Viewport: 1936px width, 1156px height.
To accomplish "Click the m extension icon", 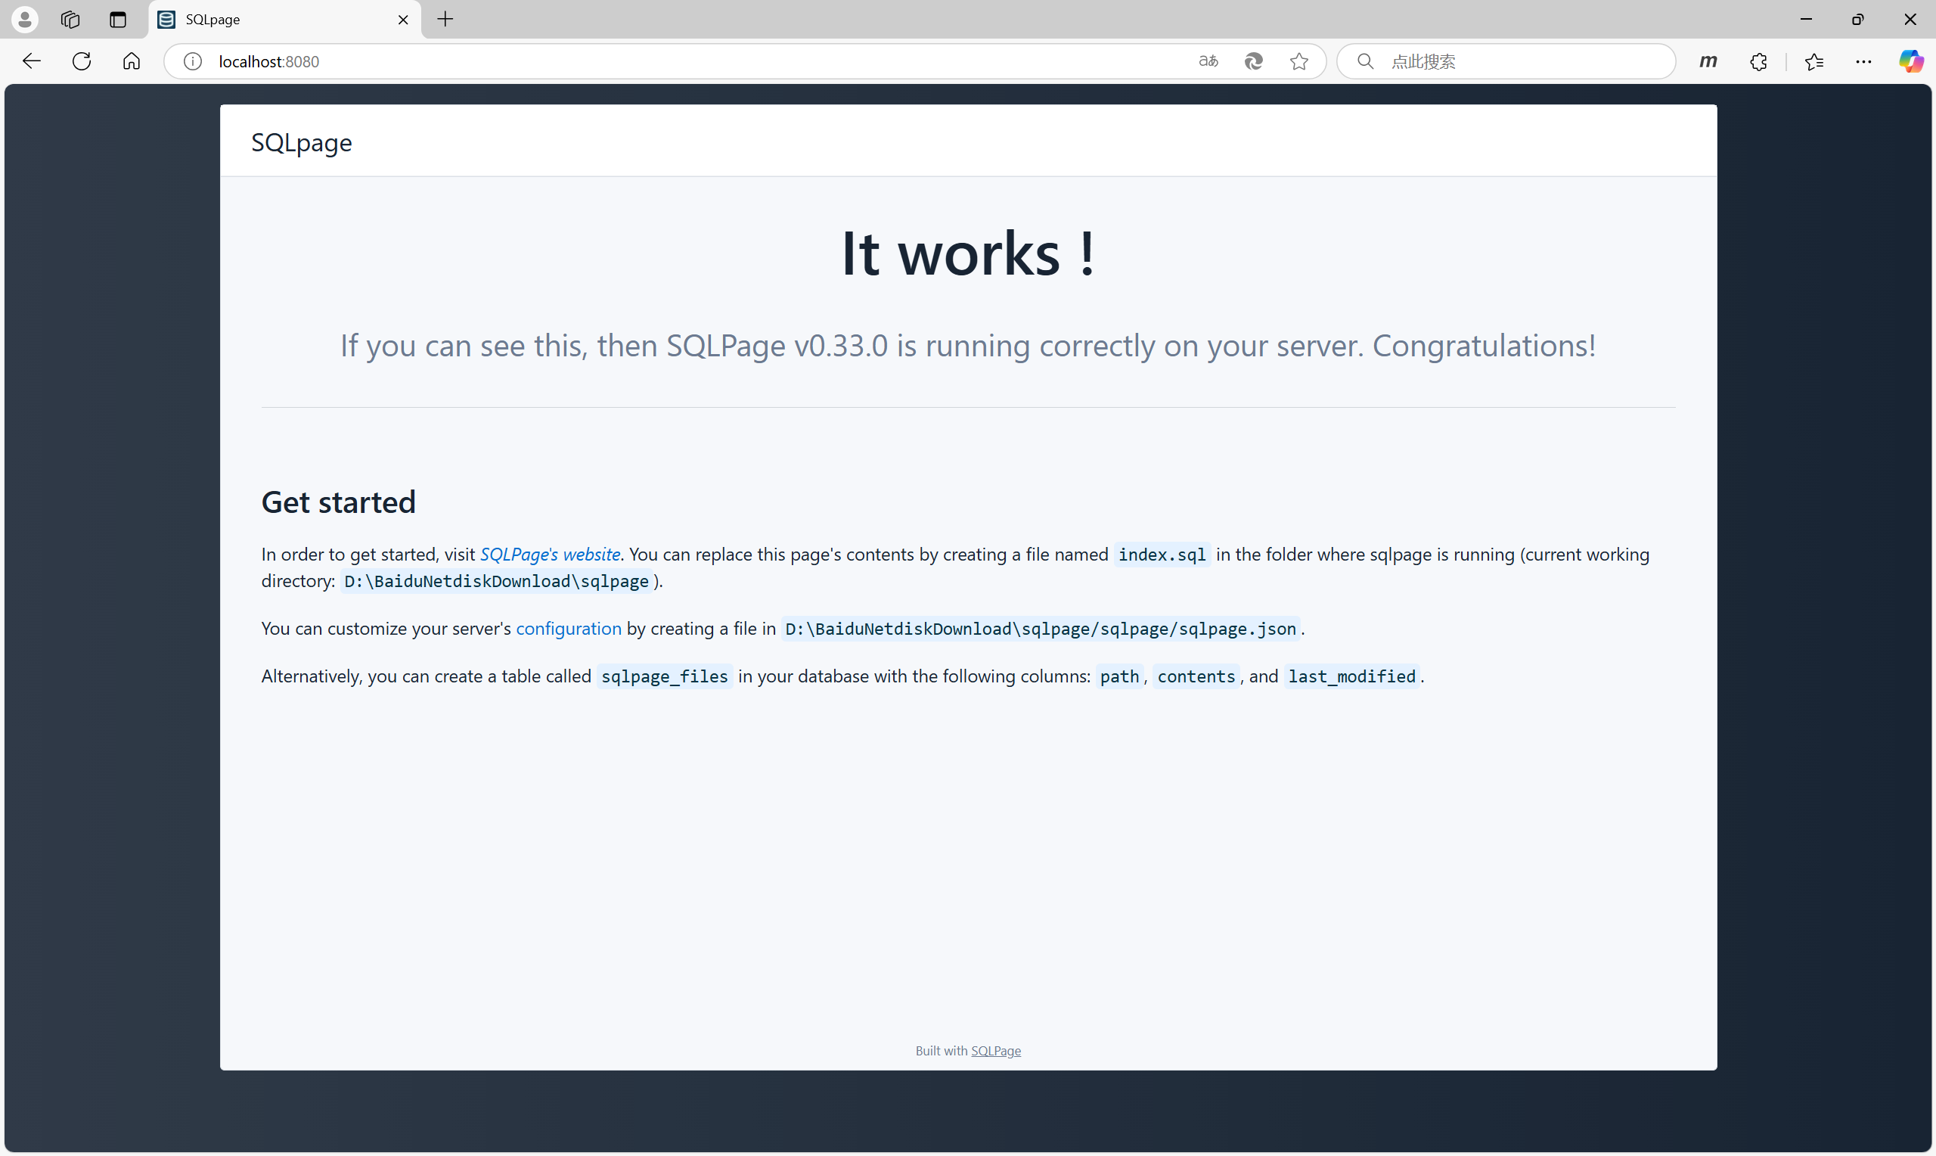I will pos(1708,61).
